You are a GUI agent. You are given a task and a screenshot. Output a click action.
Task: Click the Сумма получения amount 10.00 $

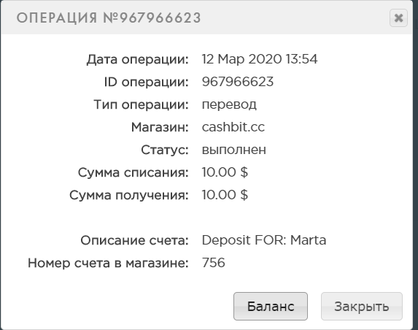(x=225, y=195)
